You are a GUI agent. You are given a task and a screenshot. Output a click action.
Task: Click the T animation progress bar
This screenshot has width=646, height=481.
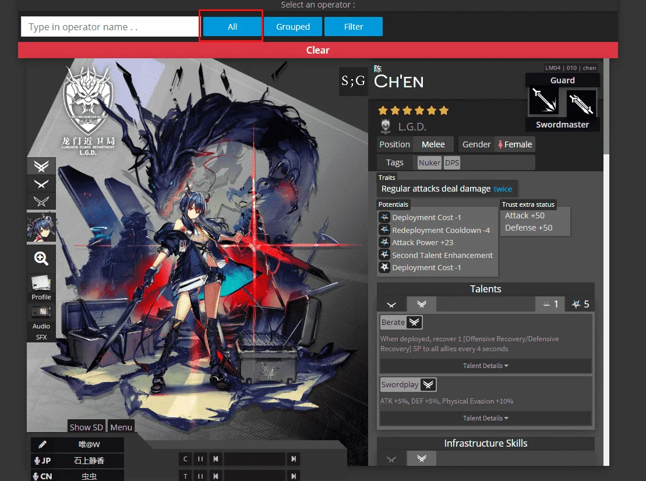pos(255,476)
